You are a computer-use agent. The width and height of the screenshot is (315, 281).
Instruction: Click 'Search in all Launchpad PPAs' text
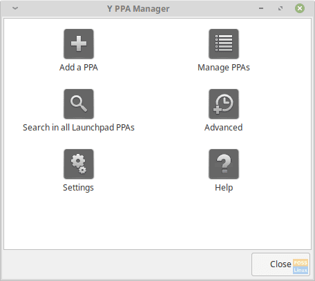click(x=79, y=128)
